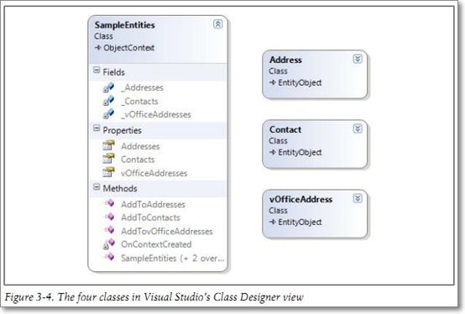
Task: Click EntityObject label in vOfficeAddress box
Action: point(300,222)
